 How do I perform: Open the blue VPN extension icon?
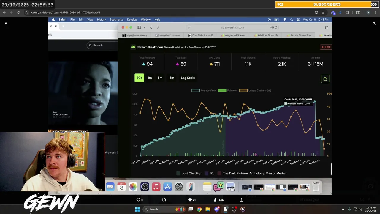pyautogui.click(x=333, y=12)
